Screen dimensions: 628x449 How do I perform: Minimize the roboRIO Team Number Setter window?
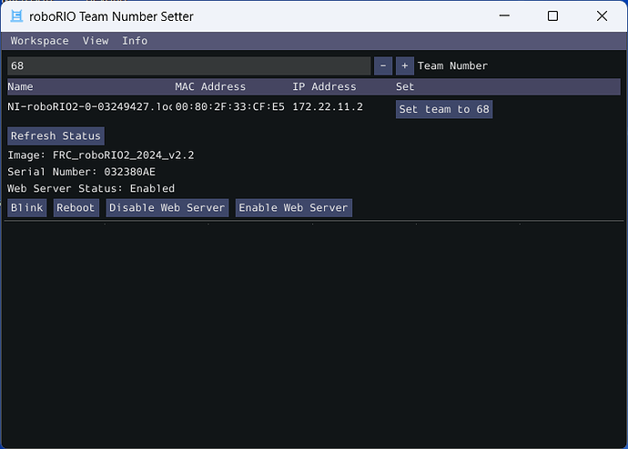(504, 16)
